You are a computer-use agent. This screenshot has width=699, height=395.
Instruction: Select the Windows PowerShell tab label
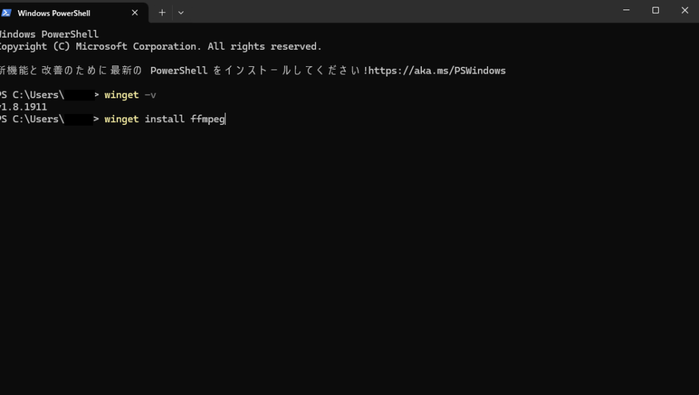pyautogui.click(x=54, y=14)
